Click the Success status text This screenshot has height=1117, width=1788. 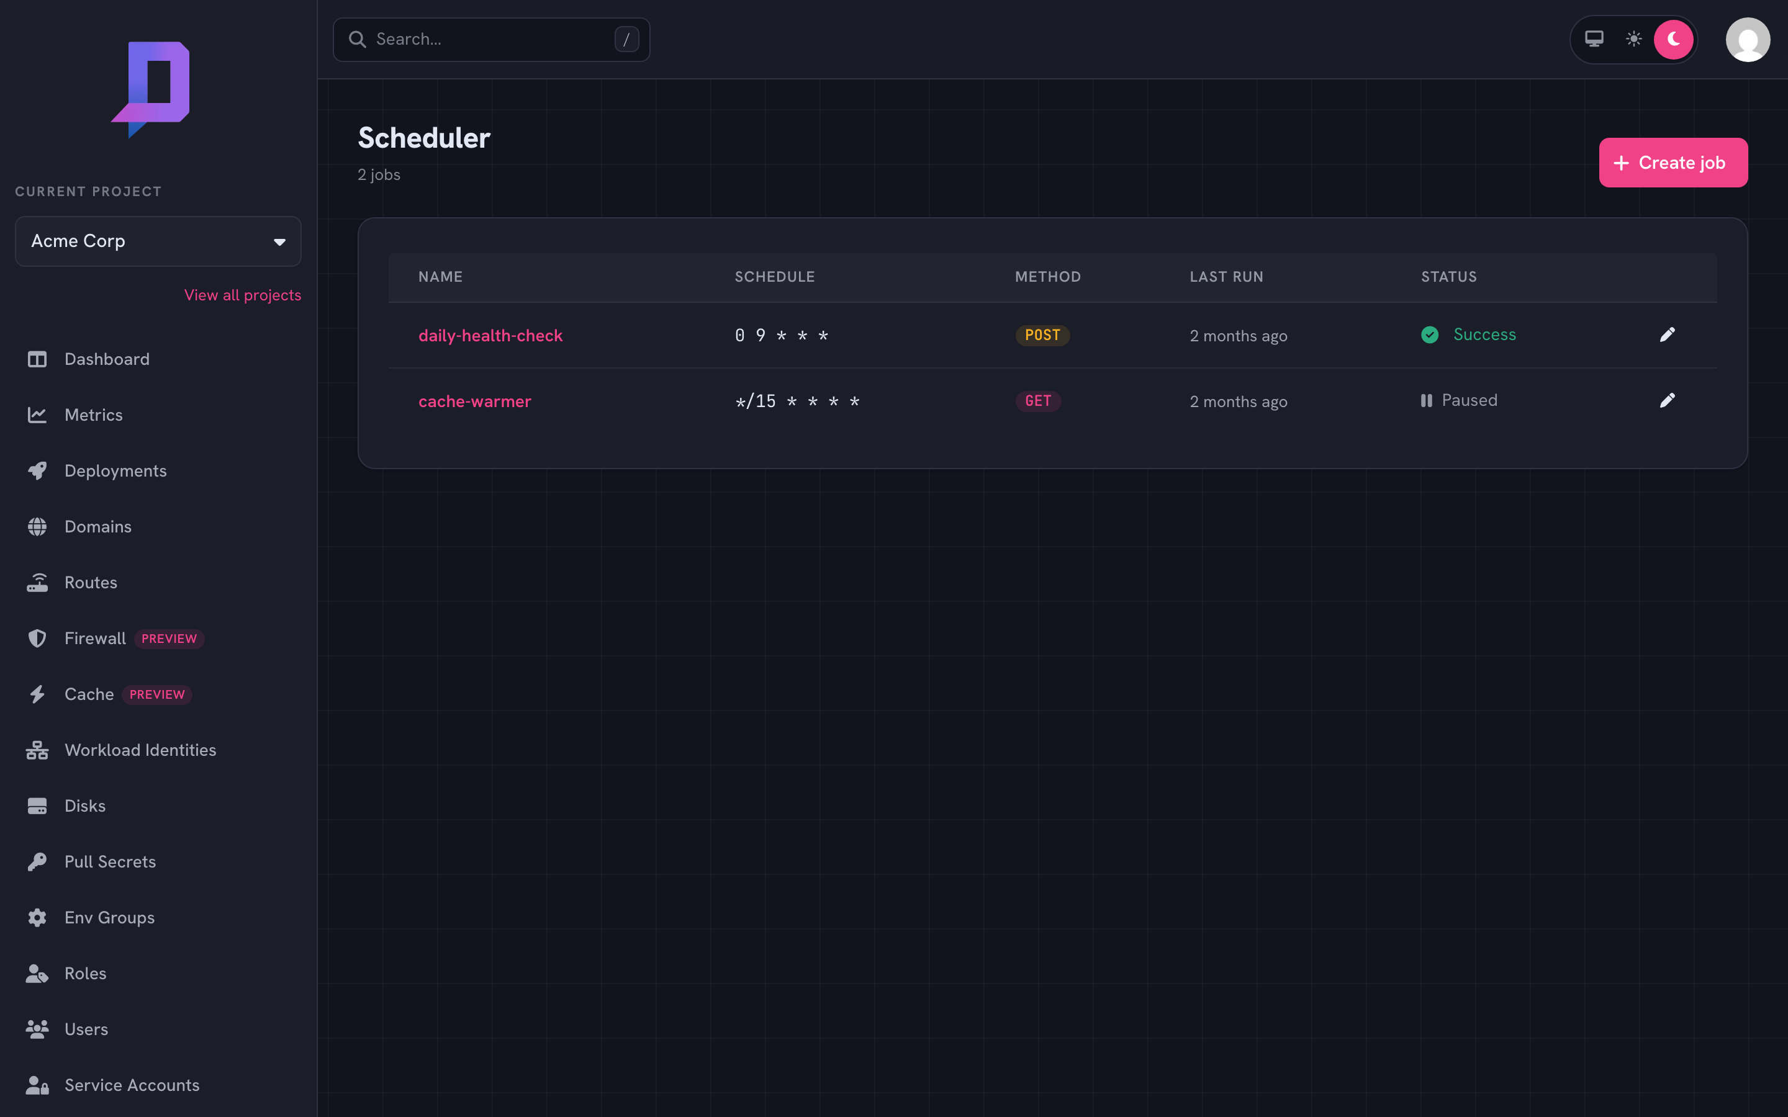coord(1484,334)
